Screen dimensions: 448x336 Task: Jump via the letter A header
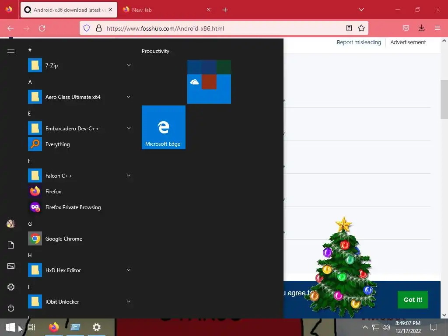point(30,82)
